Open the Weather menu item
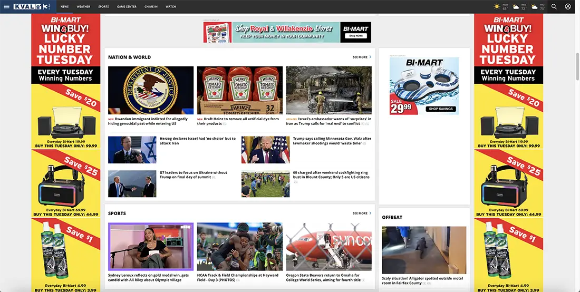Viewport: 580px width, 292px height. pyautogui.click(x=83, y=7)
